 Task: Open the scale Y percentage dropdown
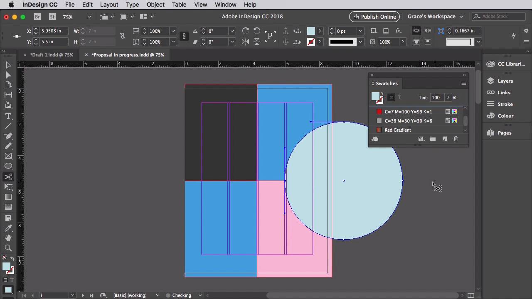coord(173,42)
